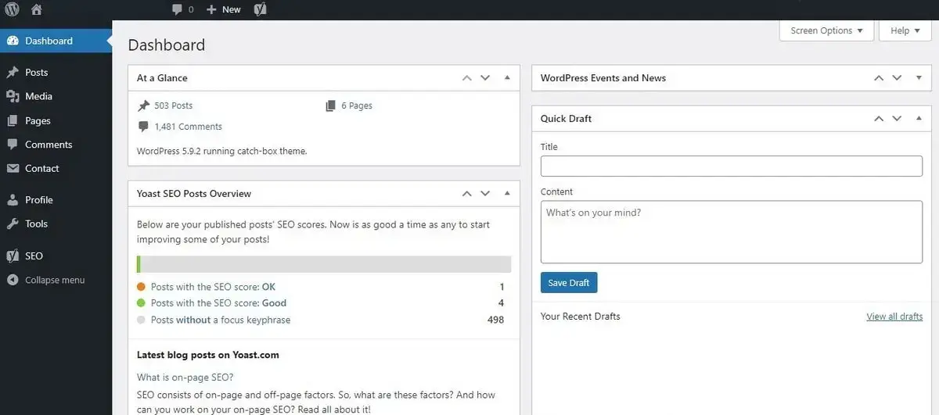Click the New content button

pyautogui.click(x=224, y=9)
